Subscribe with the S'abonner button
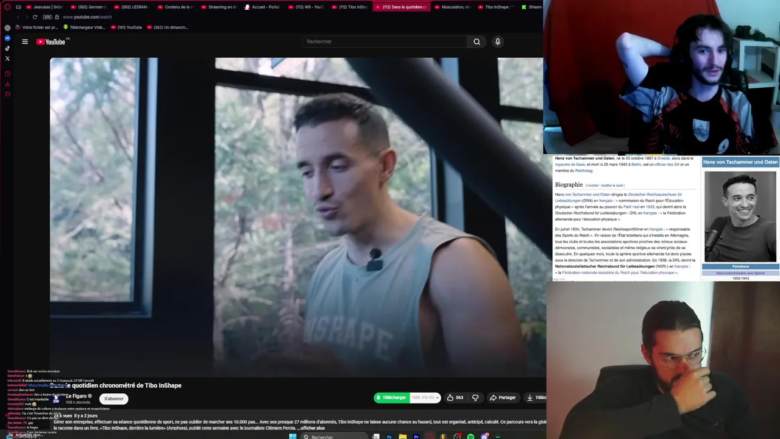 click(x=114, y=399)
